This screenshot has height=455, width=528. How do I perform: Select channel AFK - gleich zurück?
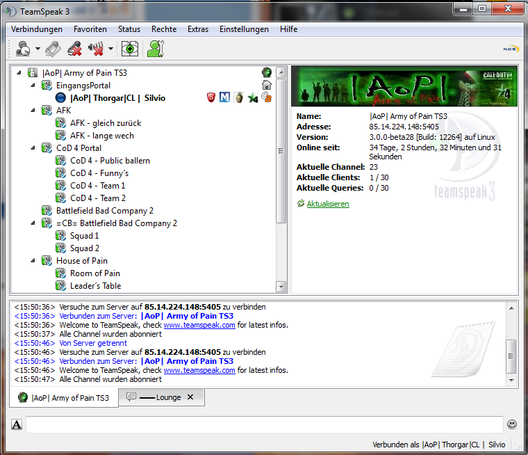[106, 122]
